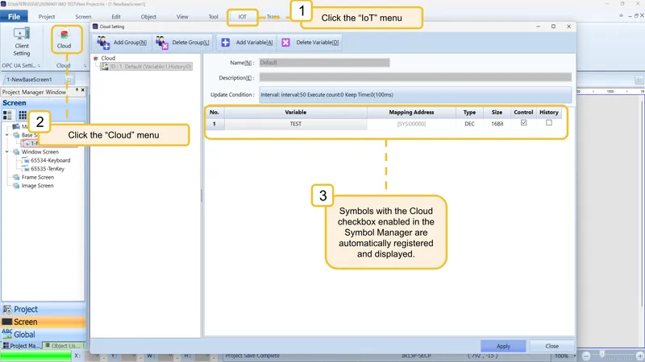
Task: Click the DEC type cell
Action: pos(470,124)
